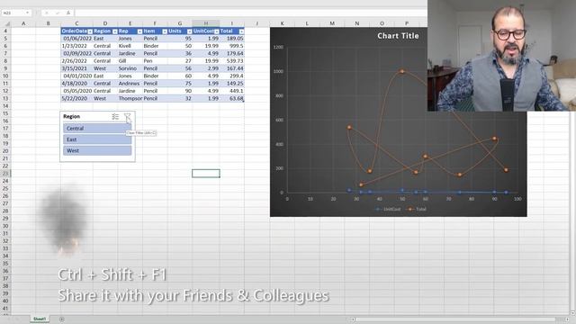This screenshot has width=576, height=324.
Task: Select column K header
Action: 282,23
